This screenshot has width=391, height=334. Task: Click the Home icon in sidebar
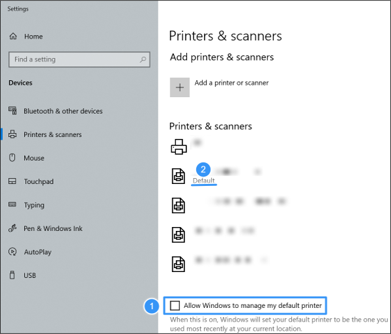13,37
